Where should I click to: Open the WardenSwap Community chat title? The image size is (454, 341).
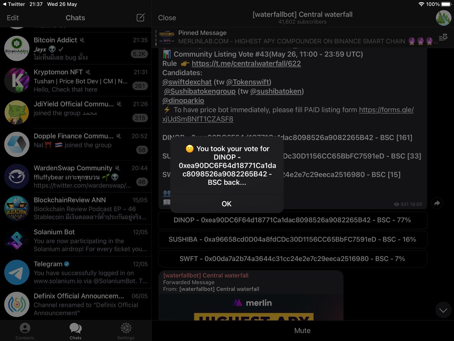tap(73, 168)
